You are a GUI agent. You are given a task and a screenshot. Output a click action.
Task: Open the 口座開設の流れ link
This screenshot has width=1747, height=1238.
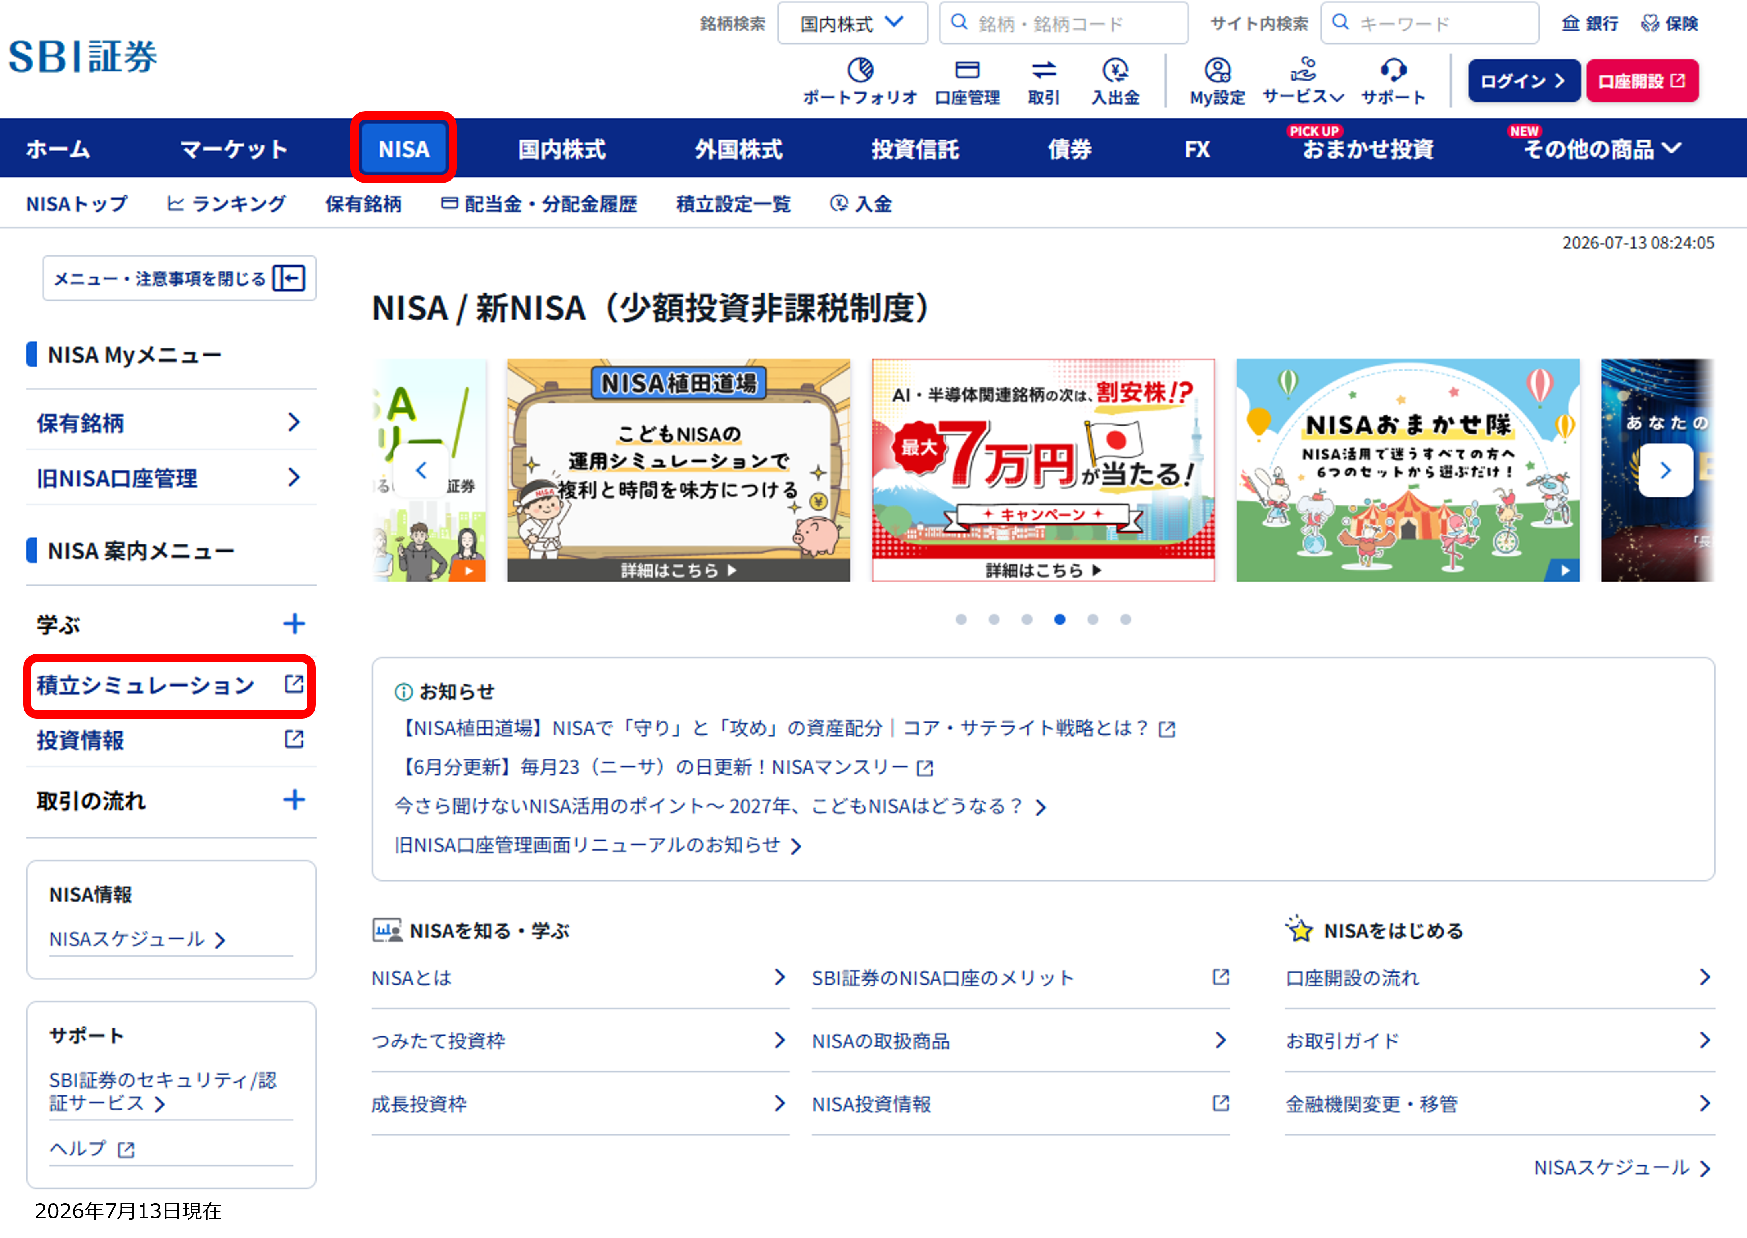(x=1499, y=977)
